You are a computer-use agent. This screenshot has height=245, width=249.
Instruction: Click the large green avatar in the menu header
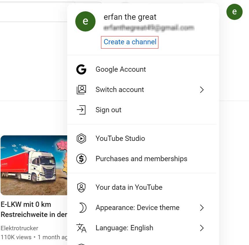coord(85,21)
